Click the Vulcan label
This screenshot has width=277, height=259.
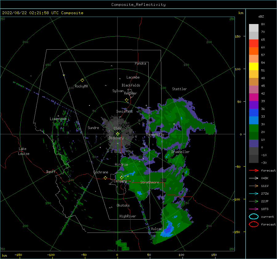[157, 229]
